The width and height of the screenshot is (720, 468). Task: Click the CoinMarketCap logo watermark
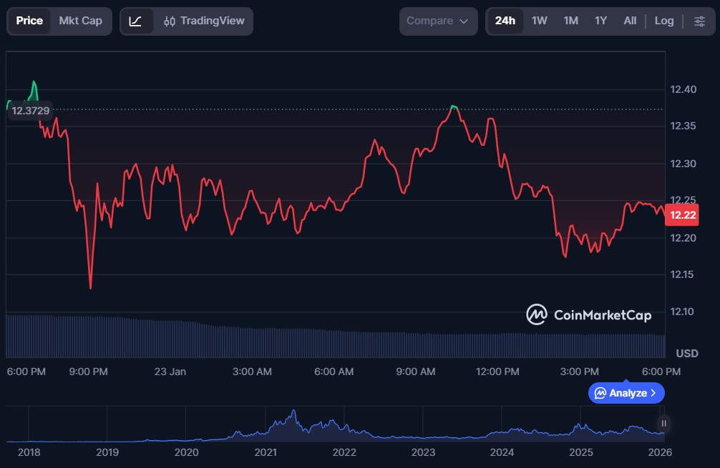pos(589,314)
